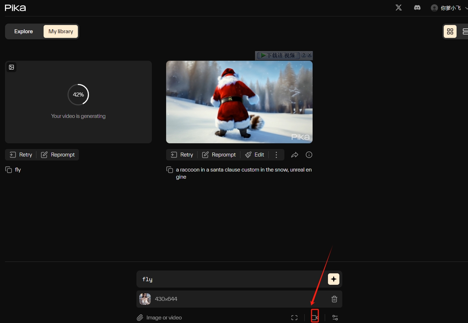Click Retry on the generating video

(21, 155)
